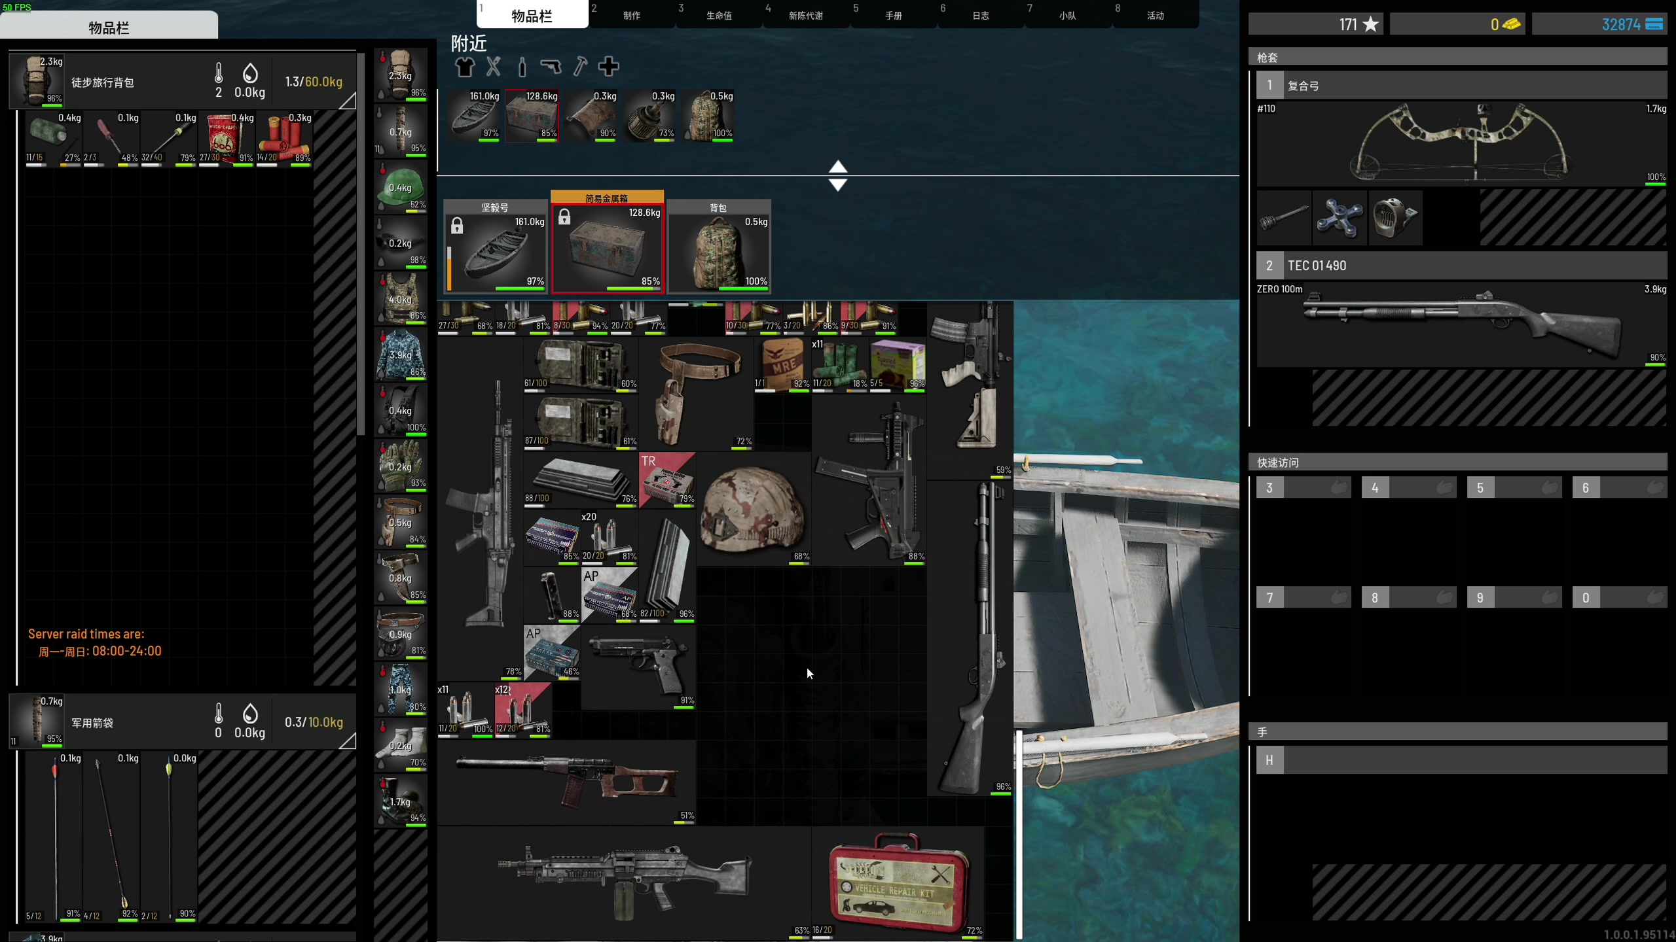Viewport: 1676px width, 942px height.
Task: Click quick access slot 0
Action: click(1620, 597)
